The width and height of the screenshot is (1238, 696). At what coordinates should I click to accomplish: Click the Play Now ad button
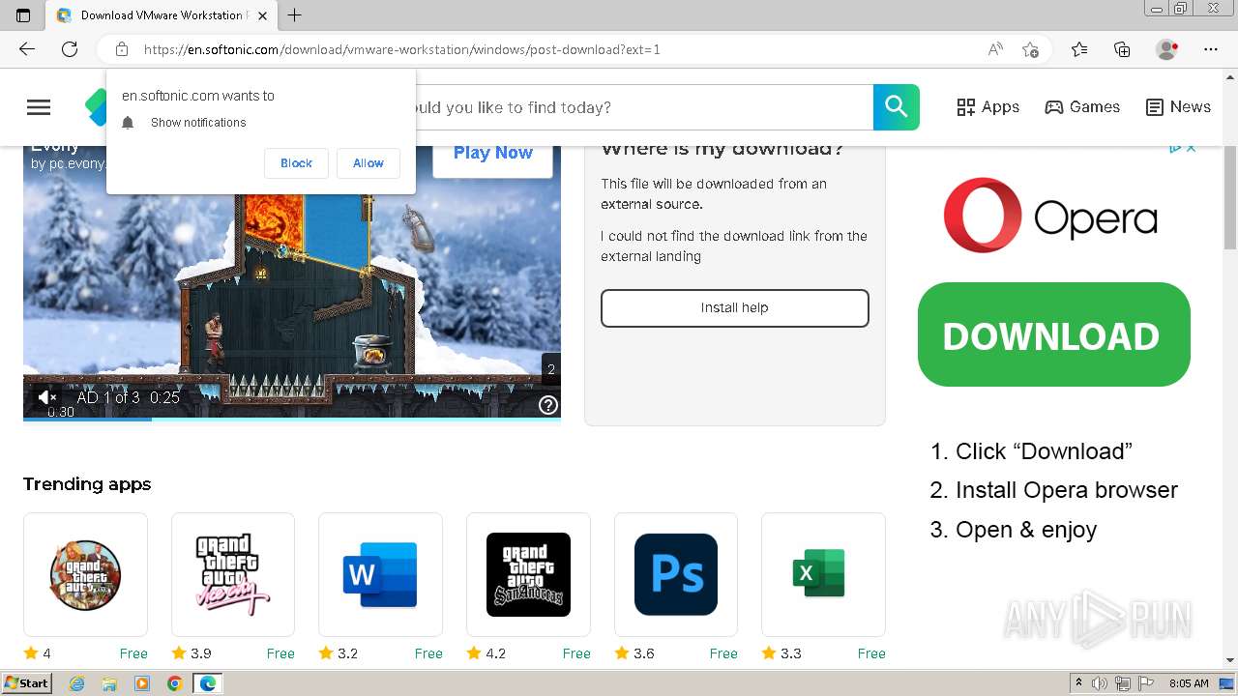[492, 154]
